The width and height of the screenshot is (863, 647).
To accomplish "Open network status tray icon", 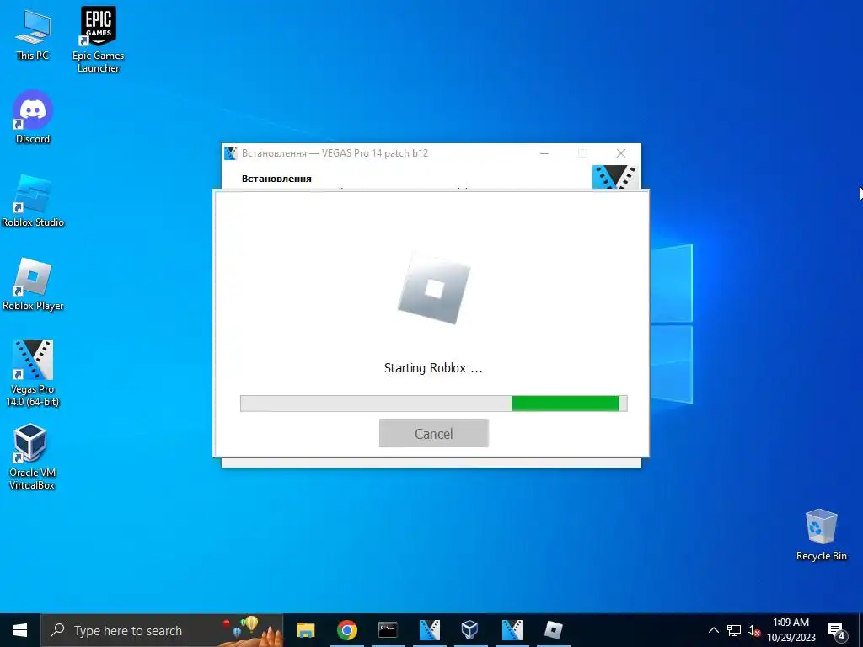I will click(734, 630).
